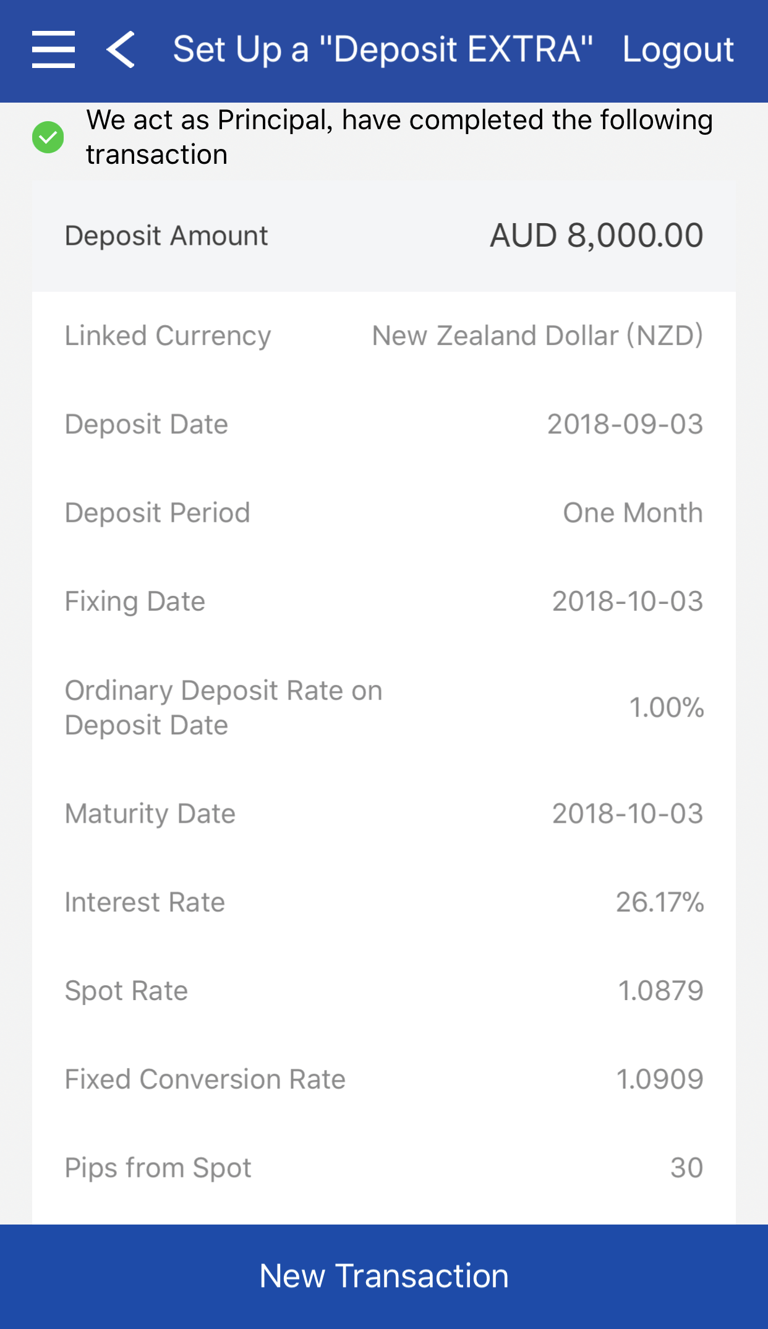Tap the Ordinary Deposit Rate 1.00% value
This screenshot has width=768, height=1329.
point(666,708)
